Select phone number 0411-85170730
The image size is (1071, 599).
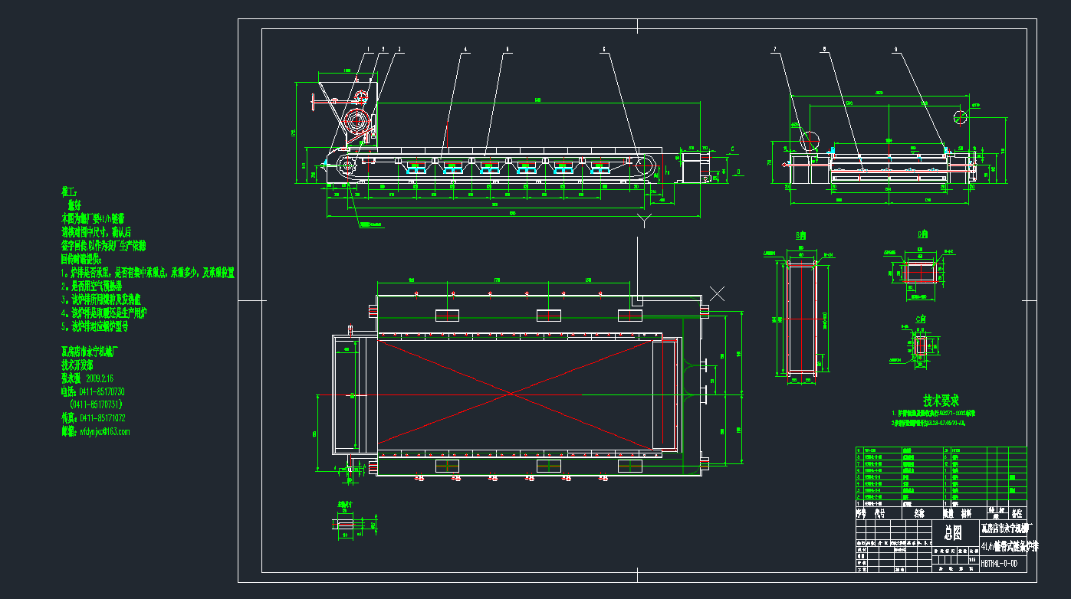click(x=101, y=392)
